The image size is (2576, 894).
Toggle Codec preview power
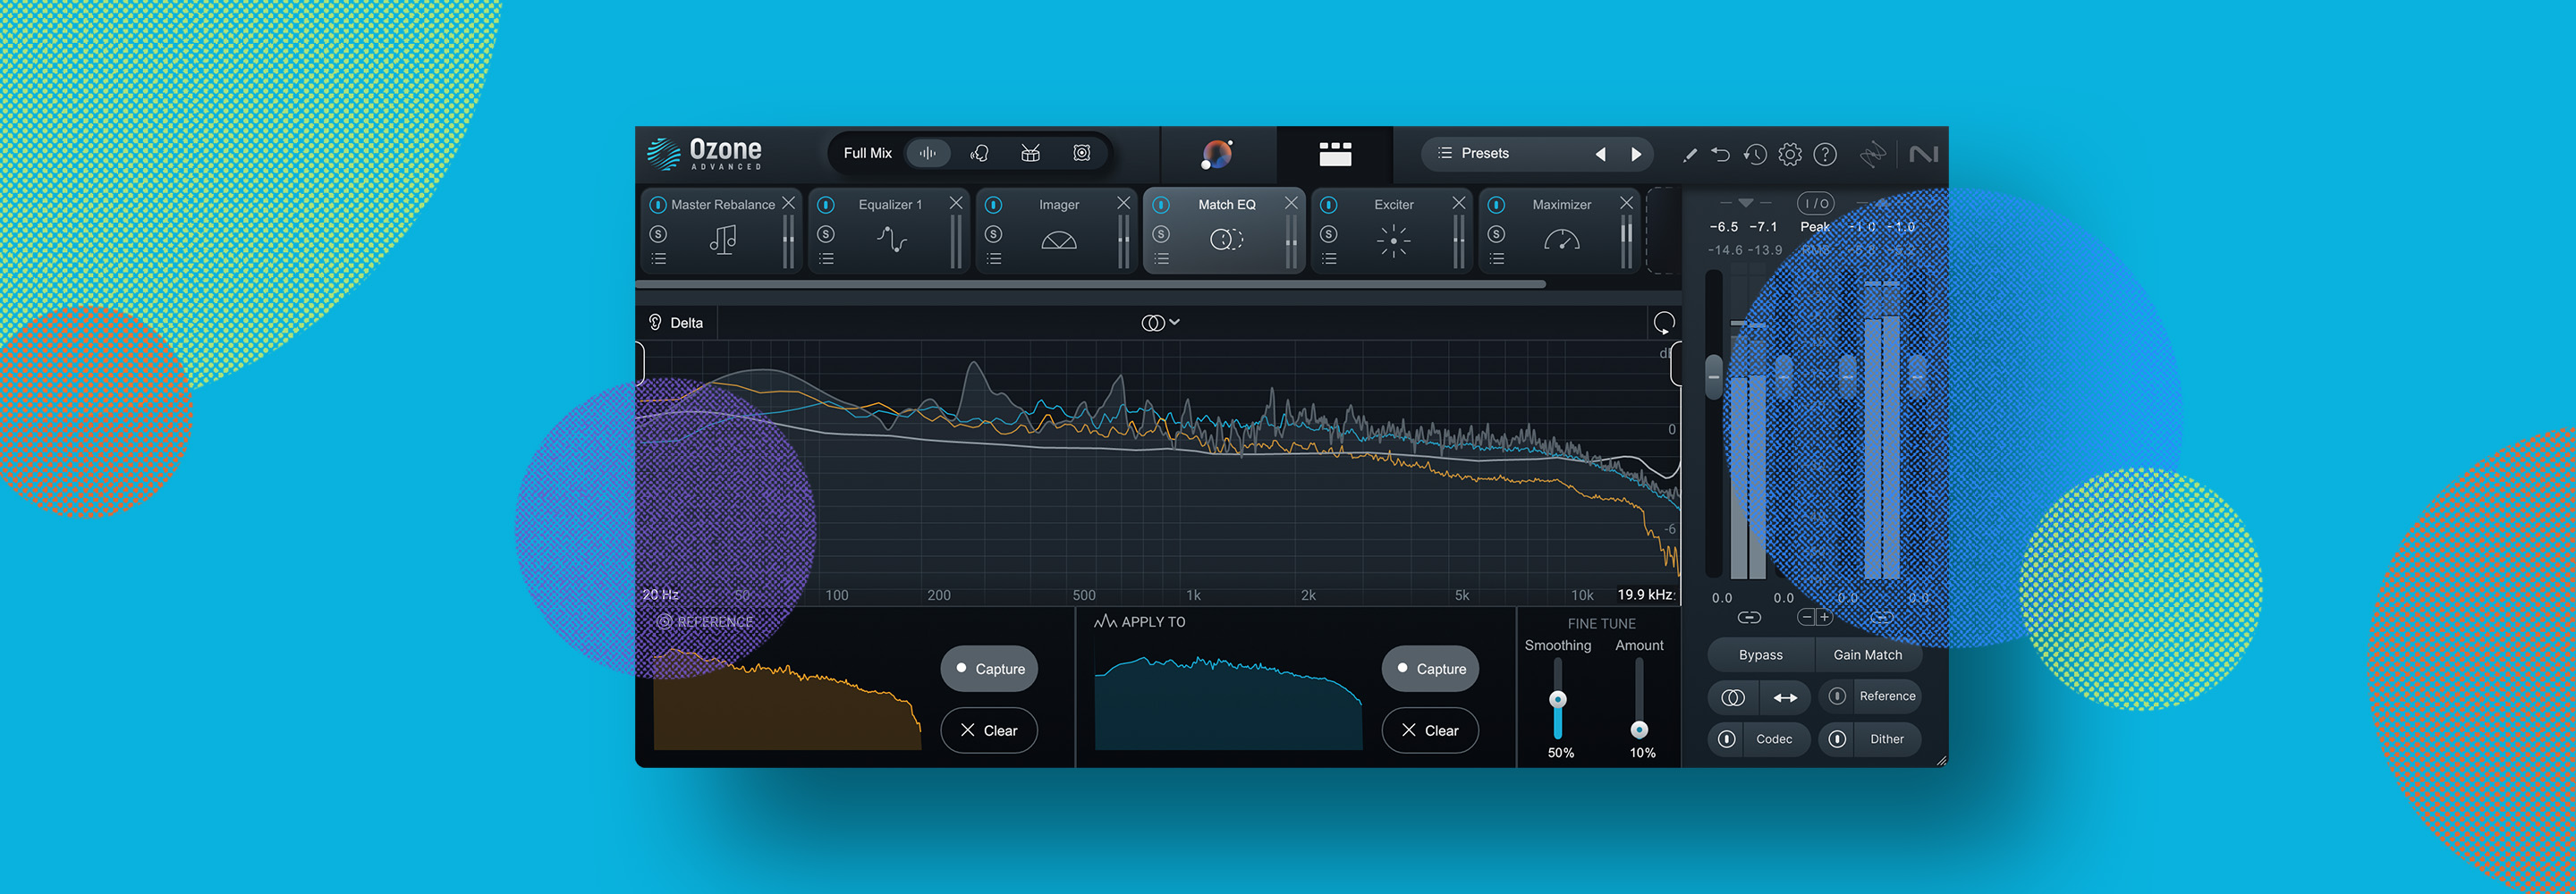pos(1727,739)
